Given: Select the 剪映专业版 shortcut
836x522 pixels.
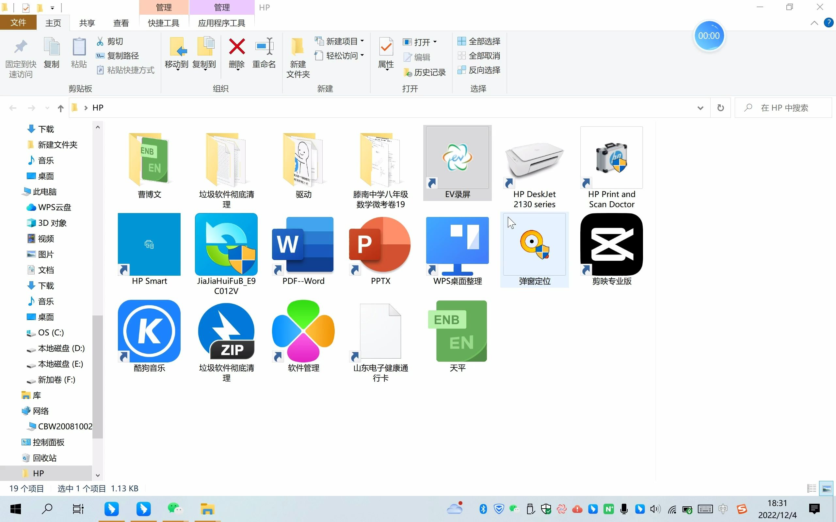Looking at the screenshot, I should pos(611,249).
